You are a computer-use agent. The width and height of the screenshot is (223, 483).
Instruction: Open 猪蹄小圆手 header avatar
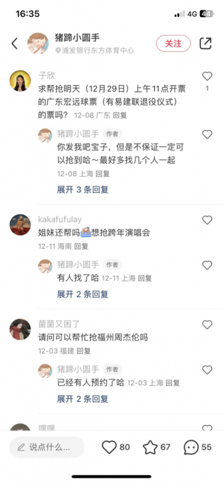point(38,43)
